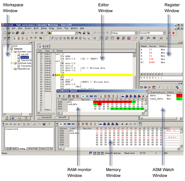Collapse the Assembly source folder
The width and height of the screenshot is (185, 181).
pos(11,52)
